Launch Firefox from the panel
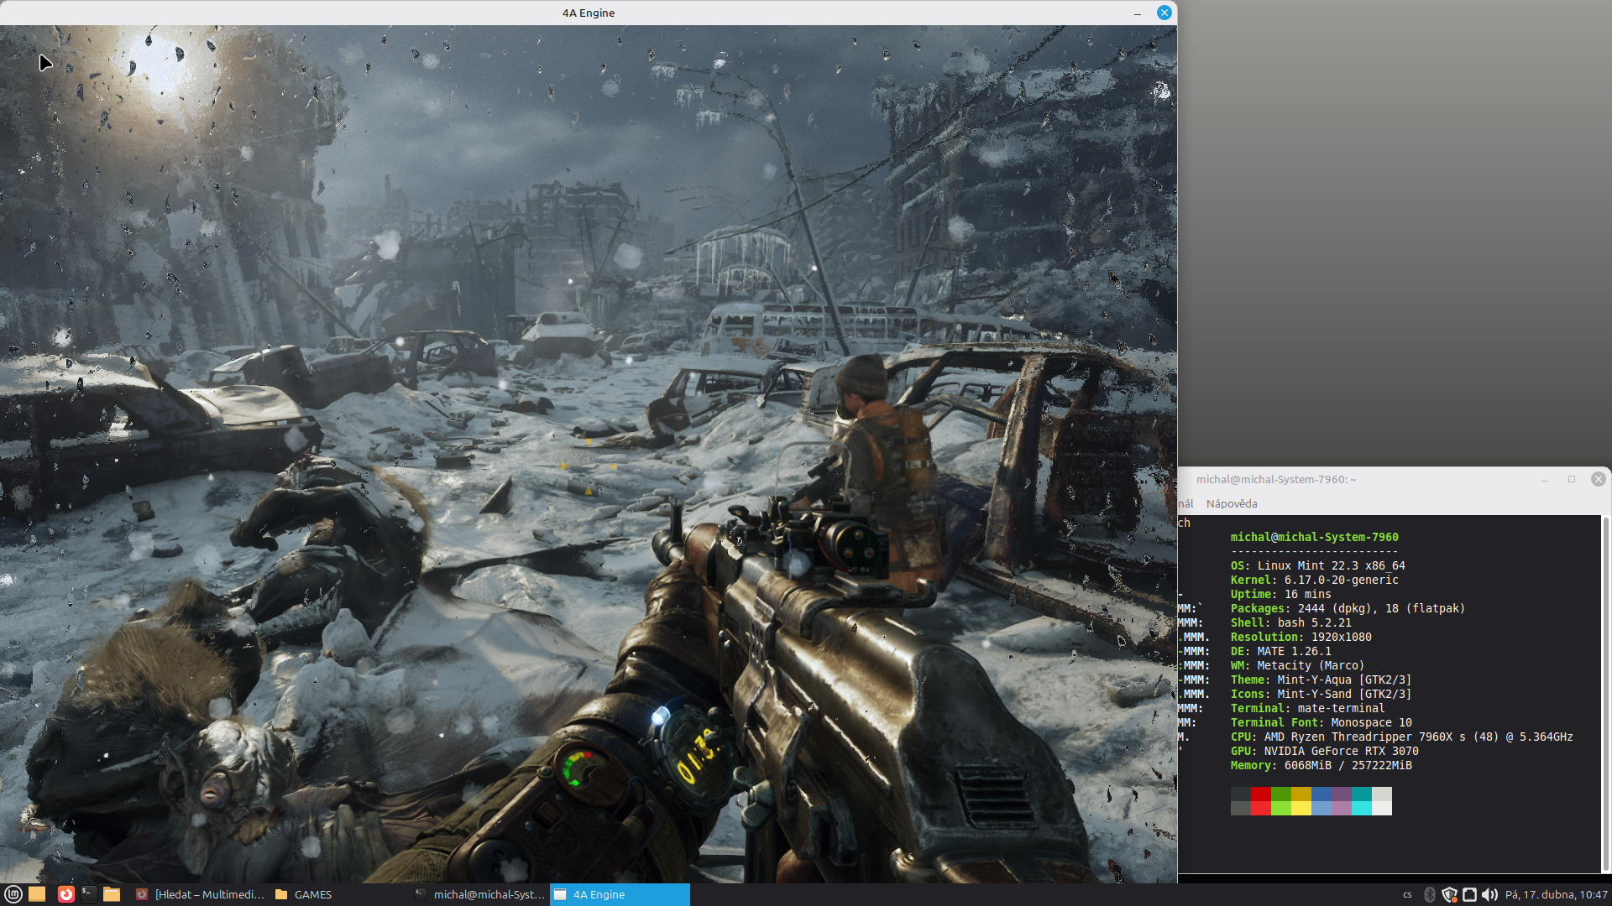Screen dimensions: 1612x906 [x=65, y=894]
